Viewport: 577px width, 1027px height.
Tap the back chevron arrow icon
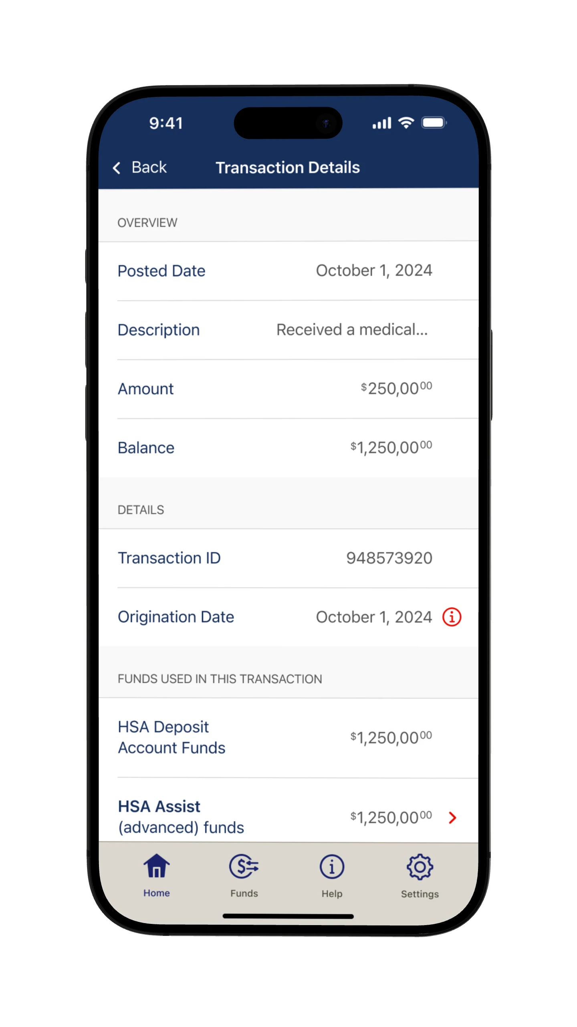pos(117,168)
